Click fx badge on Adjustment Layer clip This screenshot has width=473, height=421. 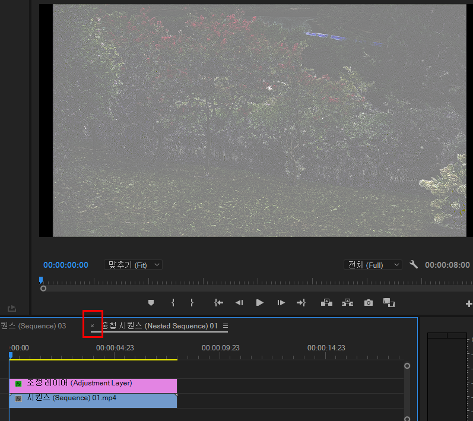pyautogui.click(x=18, y=384)
